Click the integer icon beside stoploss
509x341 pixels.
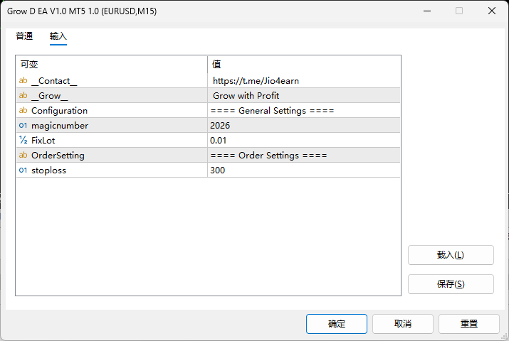coord(23,170)
